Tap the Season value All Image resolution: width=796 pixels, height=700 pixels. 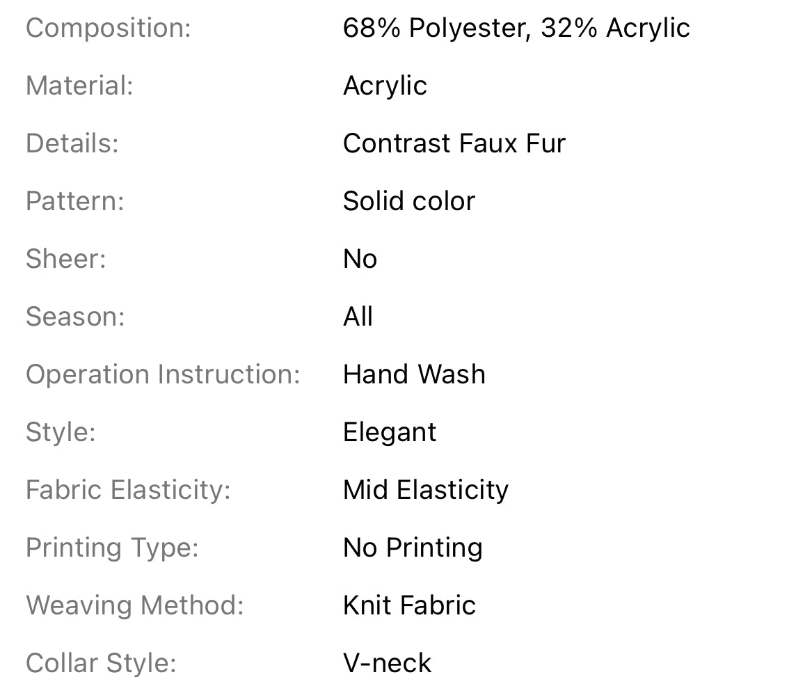click(x=358, y=317)
